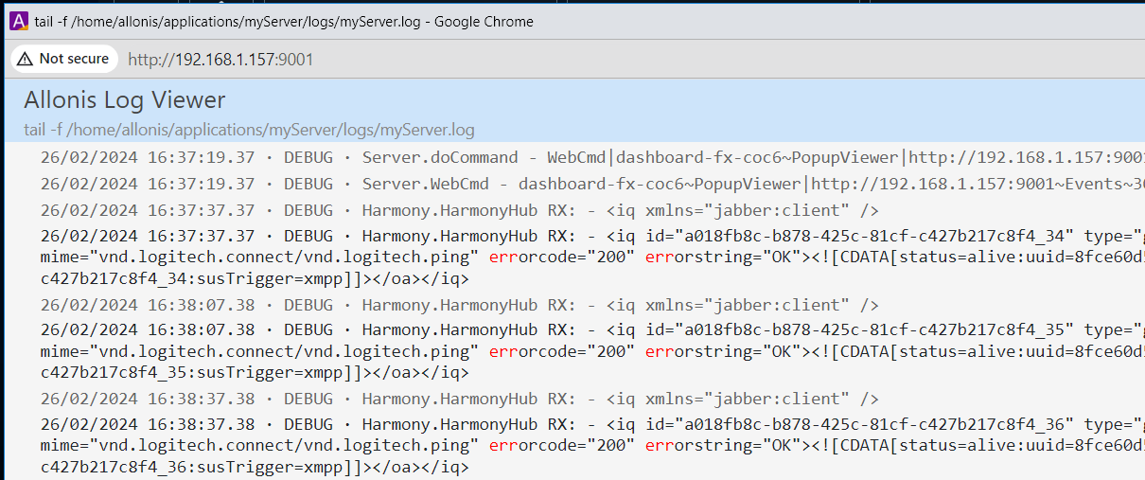This screenshot has height=480, width=1145.
Task: Select the 16:37:19.37 Server.WebCmd log line
Action: point(592,184)
